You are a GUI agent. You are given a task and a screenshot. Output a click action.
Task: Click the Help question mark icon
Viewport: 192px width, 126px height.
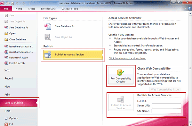(189, 9)
